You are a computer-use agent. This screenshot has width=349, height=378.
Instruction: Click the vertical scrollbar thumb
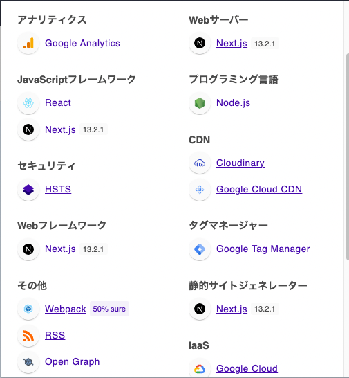pyautogui.click(x=348, y=156)
